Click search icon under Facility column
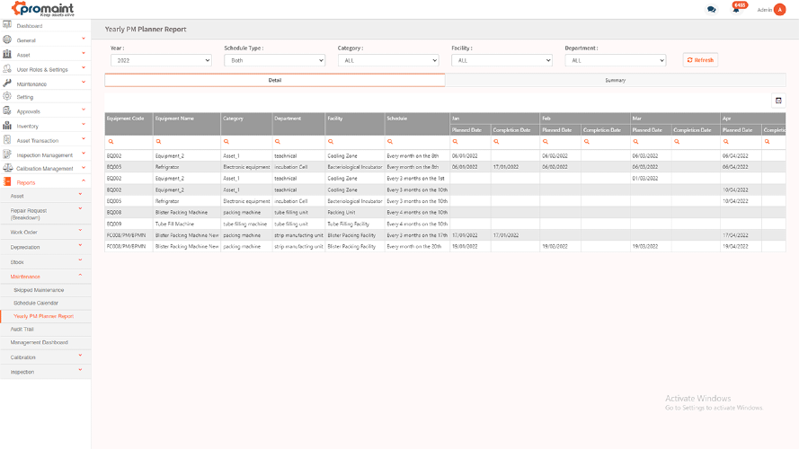Image resolution: width=799 pixels, height=449 pixels. tap(331, 142)
